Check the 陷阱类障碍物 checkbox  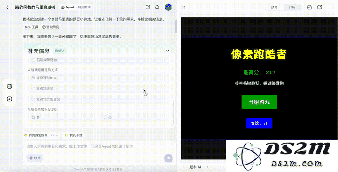coord(33,60)
